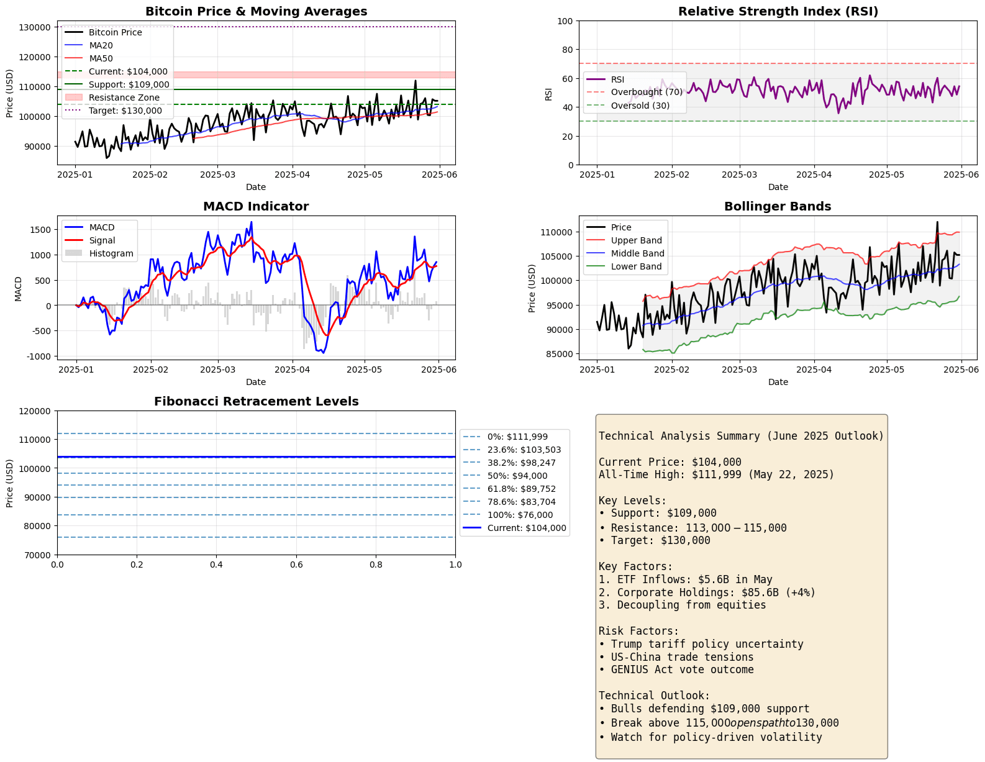Click the price peak on Bollinger Bands chart
This screenshot has height=762, width=985.
(937, 222)
